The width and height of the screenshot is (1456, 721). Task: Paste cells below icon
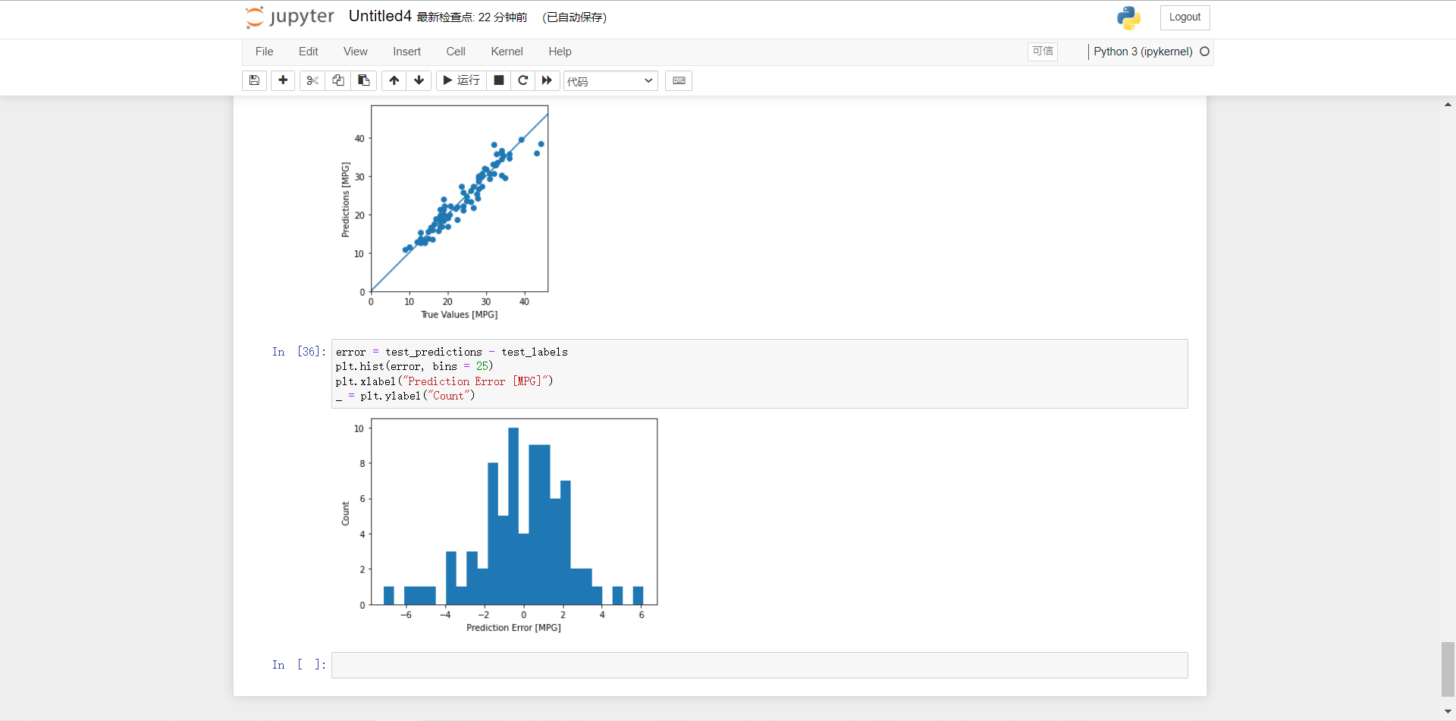point(363,80)
